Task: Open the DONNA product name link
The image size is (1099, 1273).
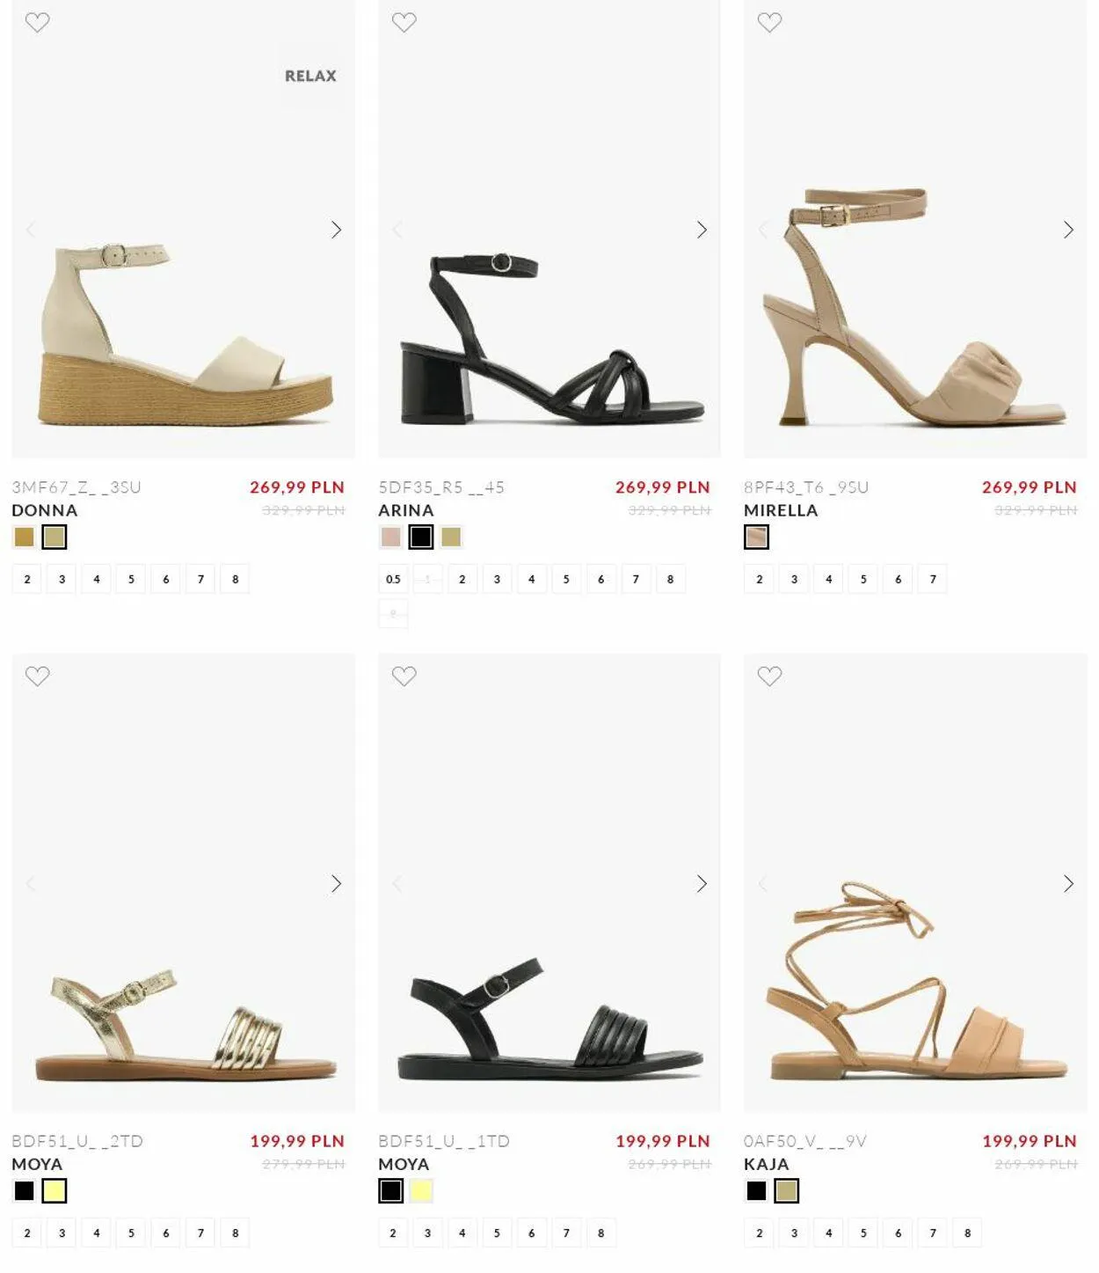Action: click(45, 510)
